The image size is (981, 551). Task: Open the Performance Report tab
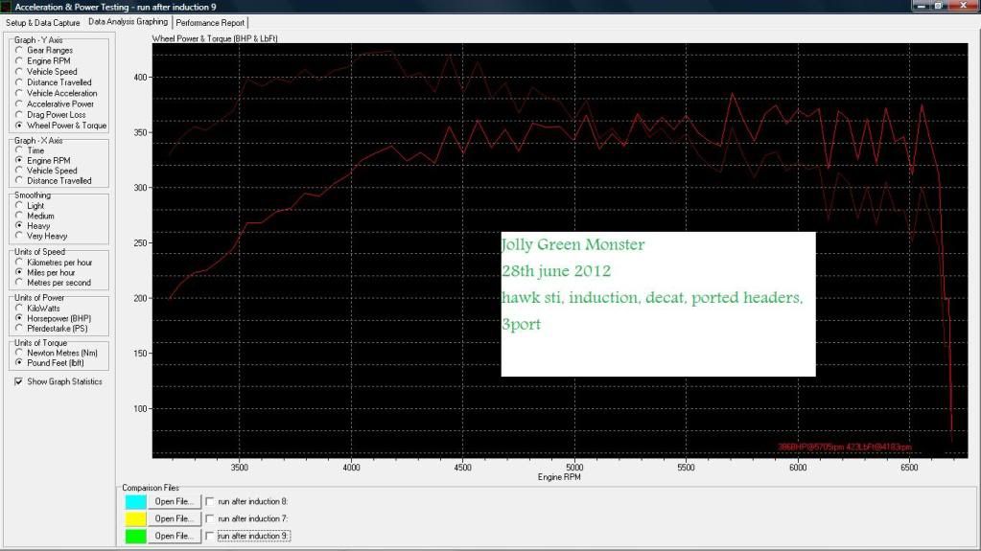tap(210, 22)
